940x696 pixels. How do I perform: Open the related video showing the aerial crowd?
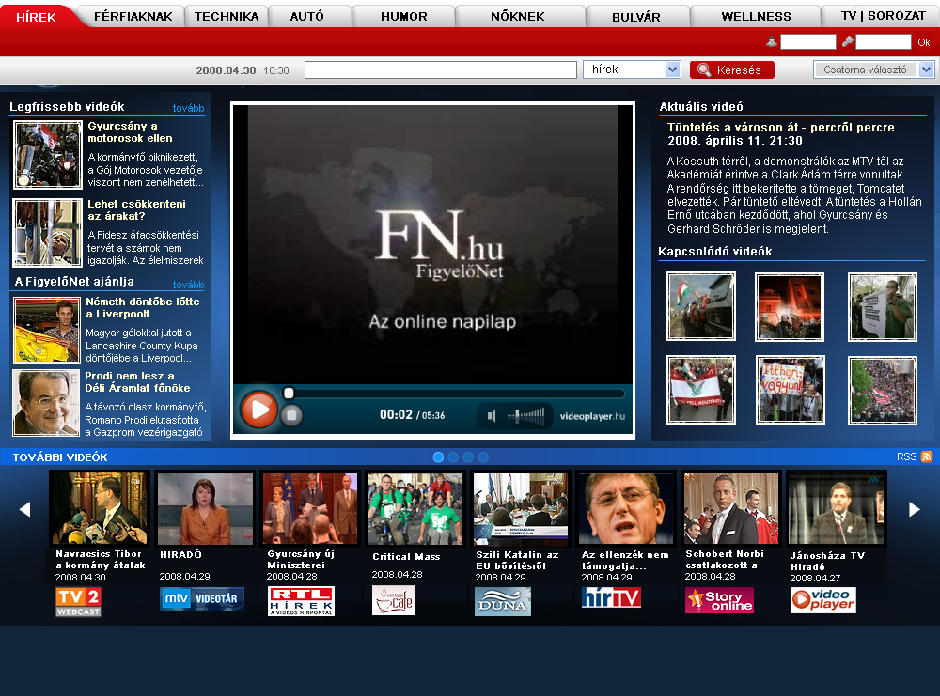883,391
